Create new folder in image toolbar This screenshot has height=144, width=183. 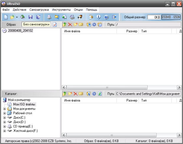[76, 24]
